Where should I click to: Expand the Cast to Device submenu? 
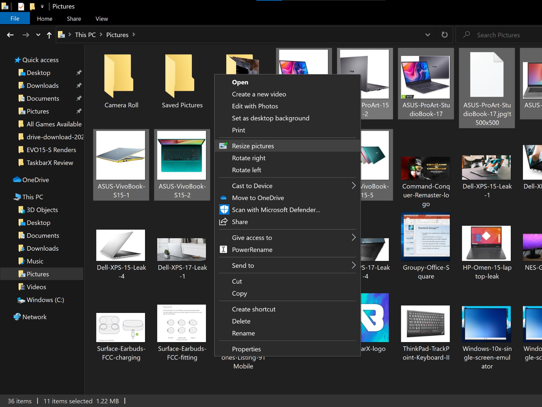pos(354,185)
